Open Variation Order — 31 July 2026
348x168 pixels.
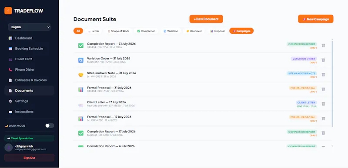click(108, 59)
